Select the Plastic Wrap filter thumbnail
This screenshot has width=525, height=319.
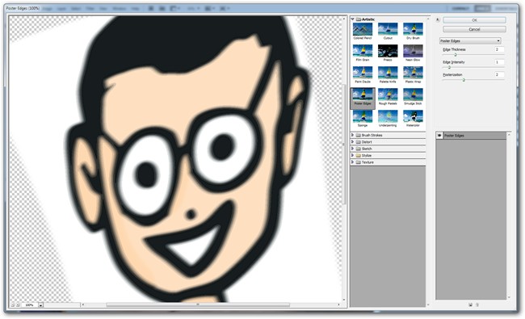[413, 73]
